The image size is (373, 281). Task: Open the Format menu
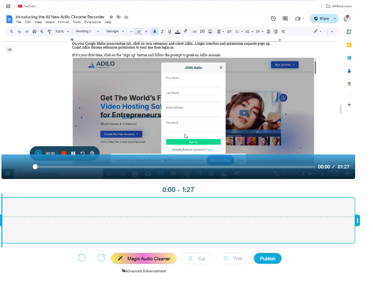(63, 22)
